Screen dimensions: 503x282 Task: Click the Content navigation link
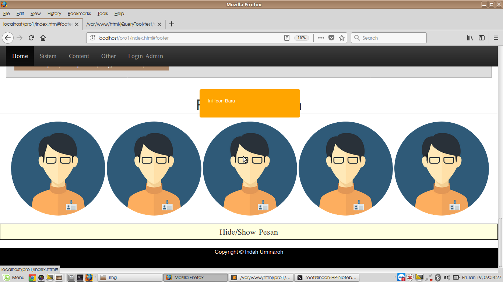[x=79, y=56]
